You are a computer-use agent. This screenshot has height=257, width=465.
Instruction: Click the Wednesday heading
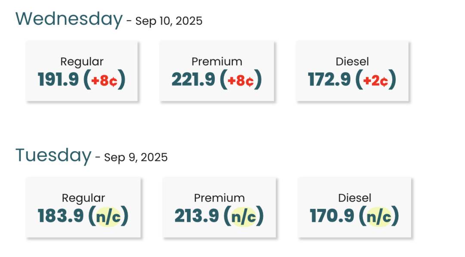[x=69, y=19]
